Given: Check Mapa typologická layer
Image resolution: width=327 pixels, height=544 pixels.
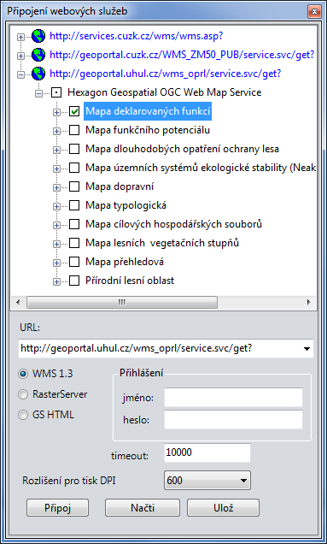Looking at the screenshot, I should pos(74,205).
